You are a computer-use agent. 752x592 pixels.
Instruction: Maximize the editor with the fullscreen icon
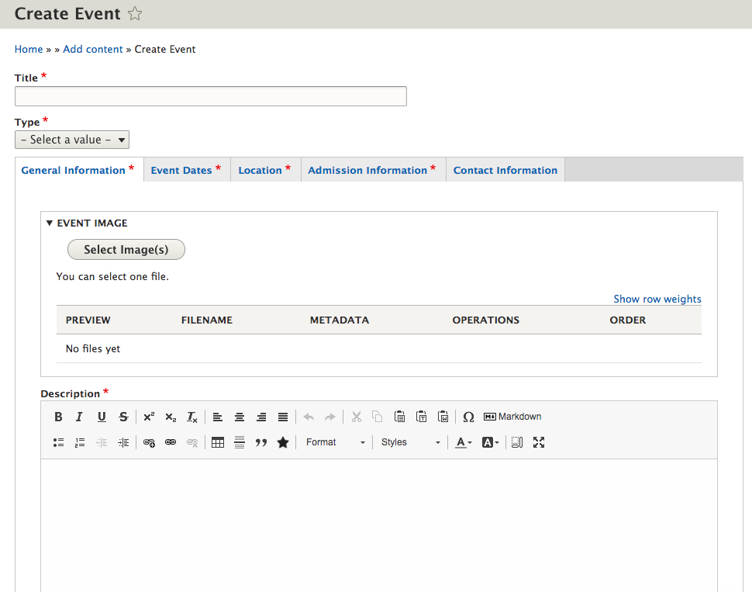click(539, 442)
